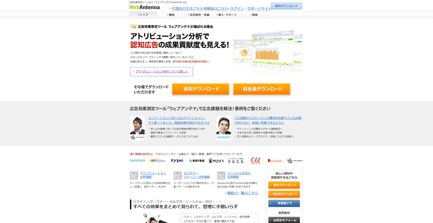Image resolution: width=433 pixels, height=223 pixels.
Task: Select the トップ navigation tab
Action: point(143,15)
